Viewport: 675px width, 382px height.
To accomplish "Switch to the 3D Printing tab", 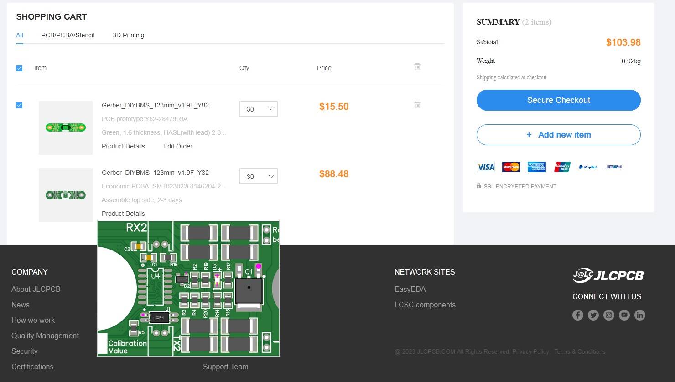I will pos(128,35).
